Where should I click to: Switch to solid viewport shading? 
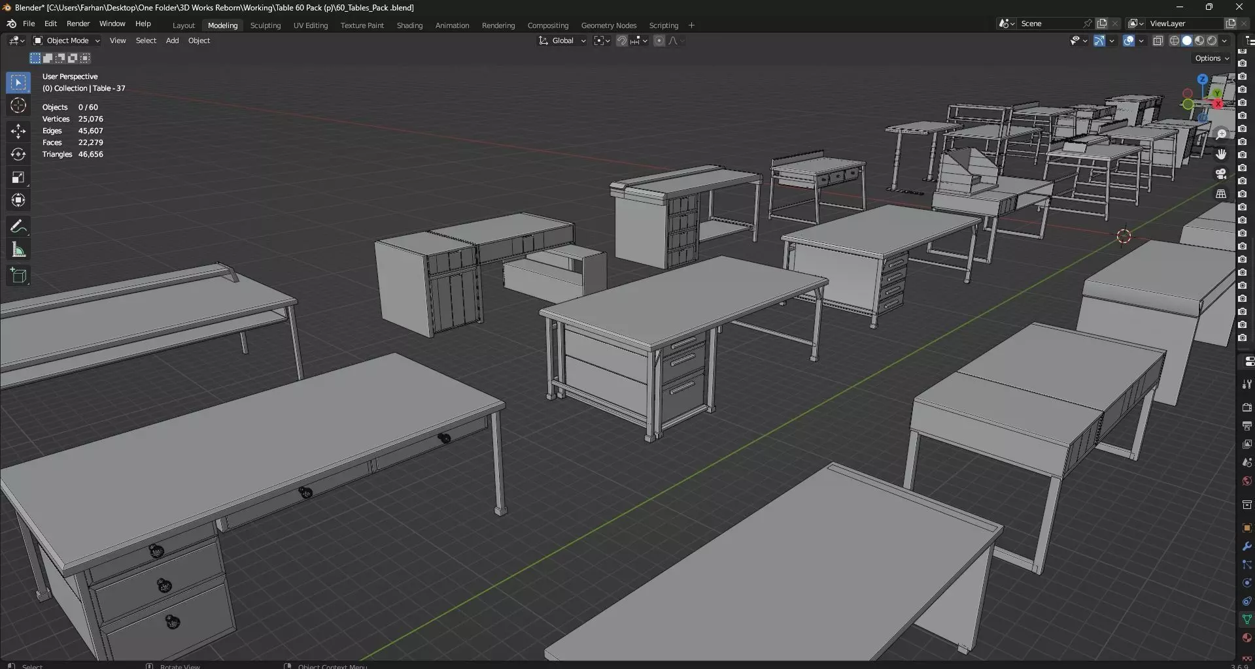(1187, 41)
